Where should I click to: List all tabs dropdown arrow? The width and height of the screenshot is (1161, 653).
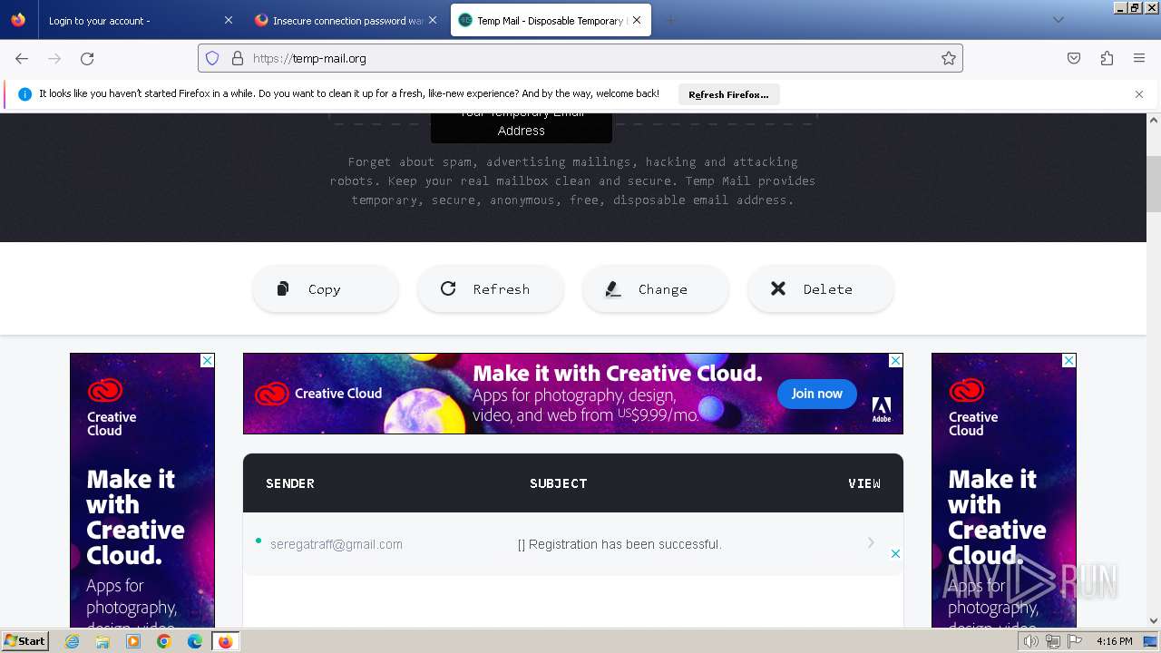(x=1058, y=20)
